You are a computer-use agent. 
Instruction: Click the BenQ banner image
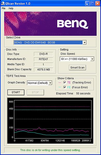[50, 24]
